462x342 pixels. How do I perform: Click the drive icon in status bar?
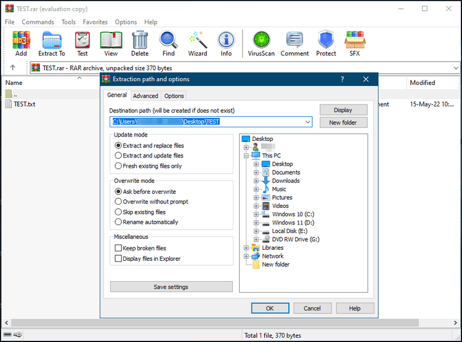[x=7, y=335]
